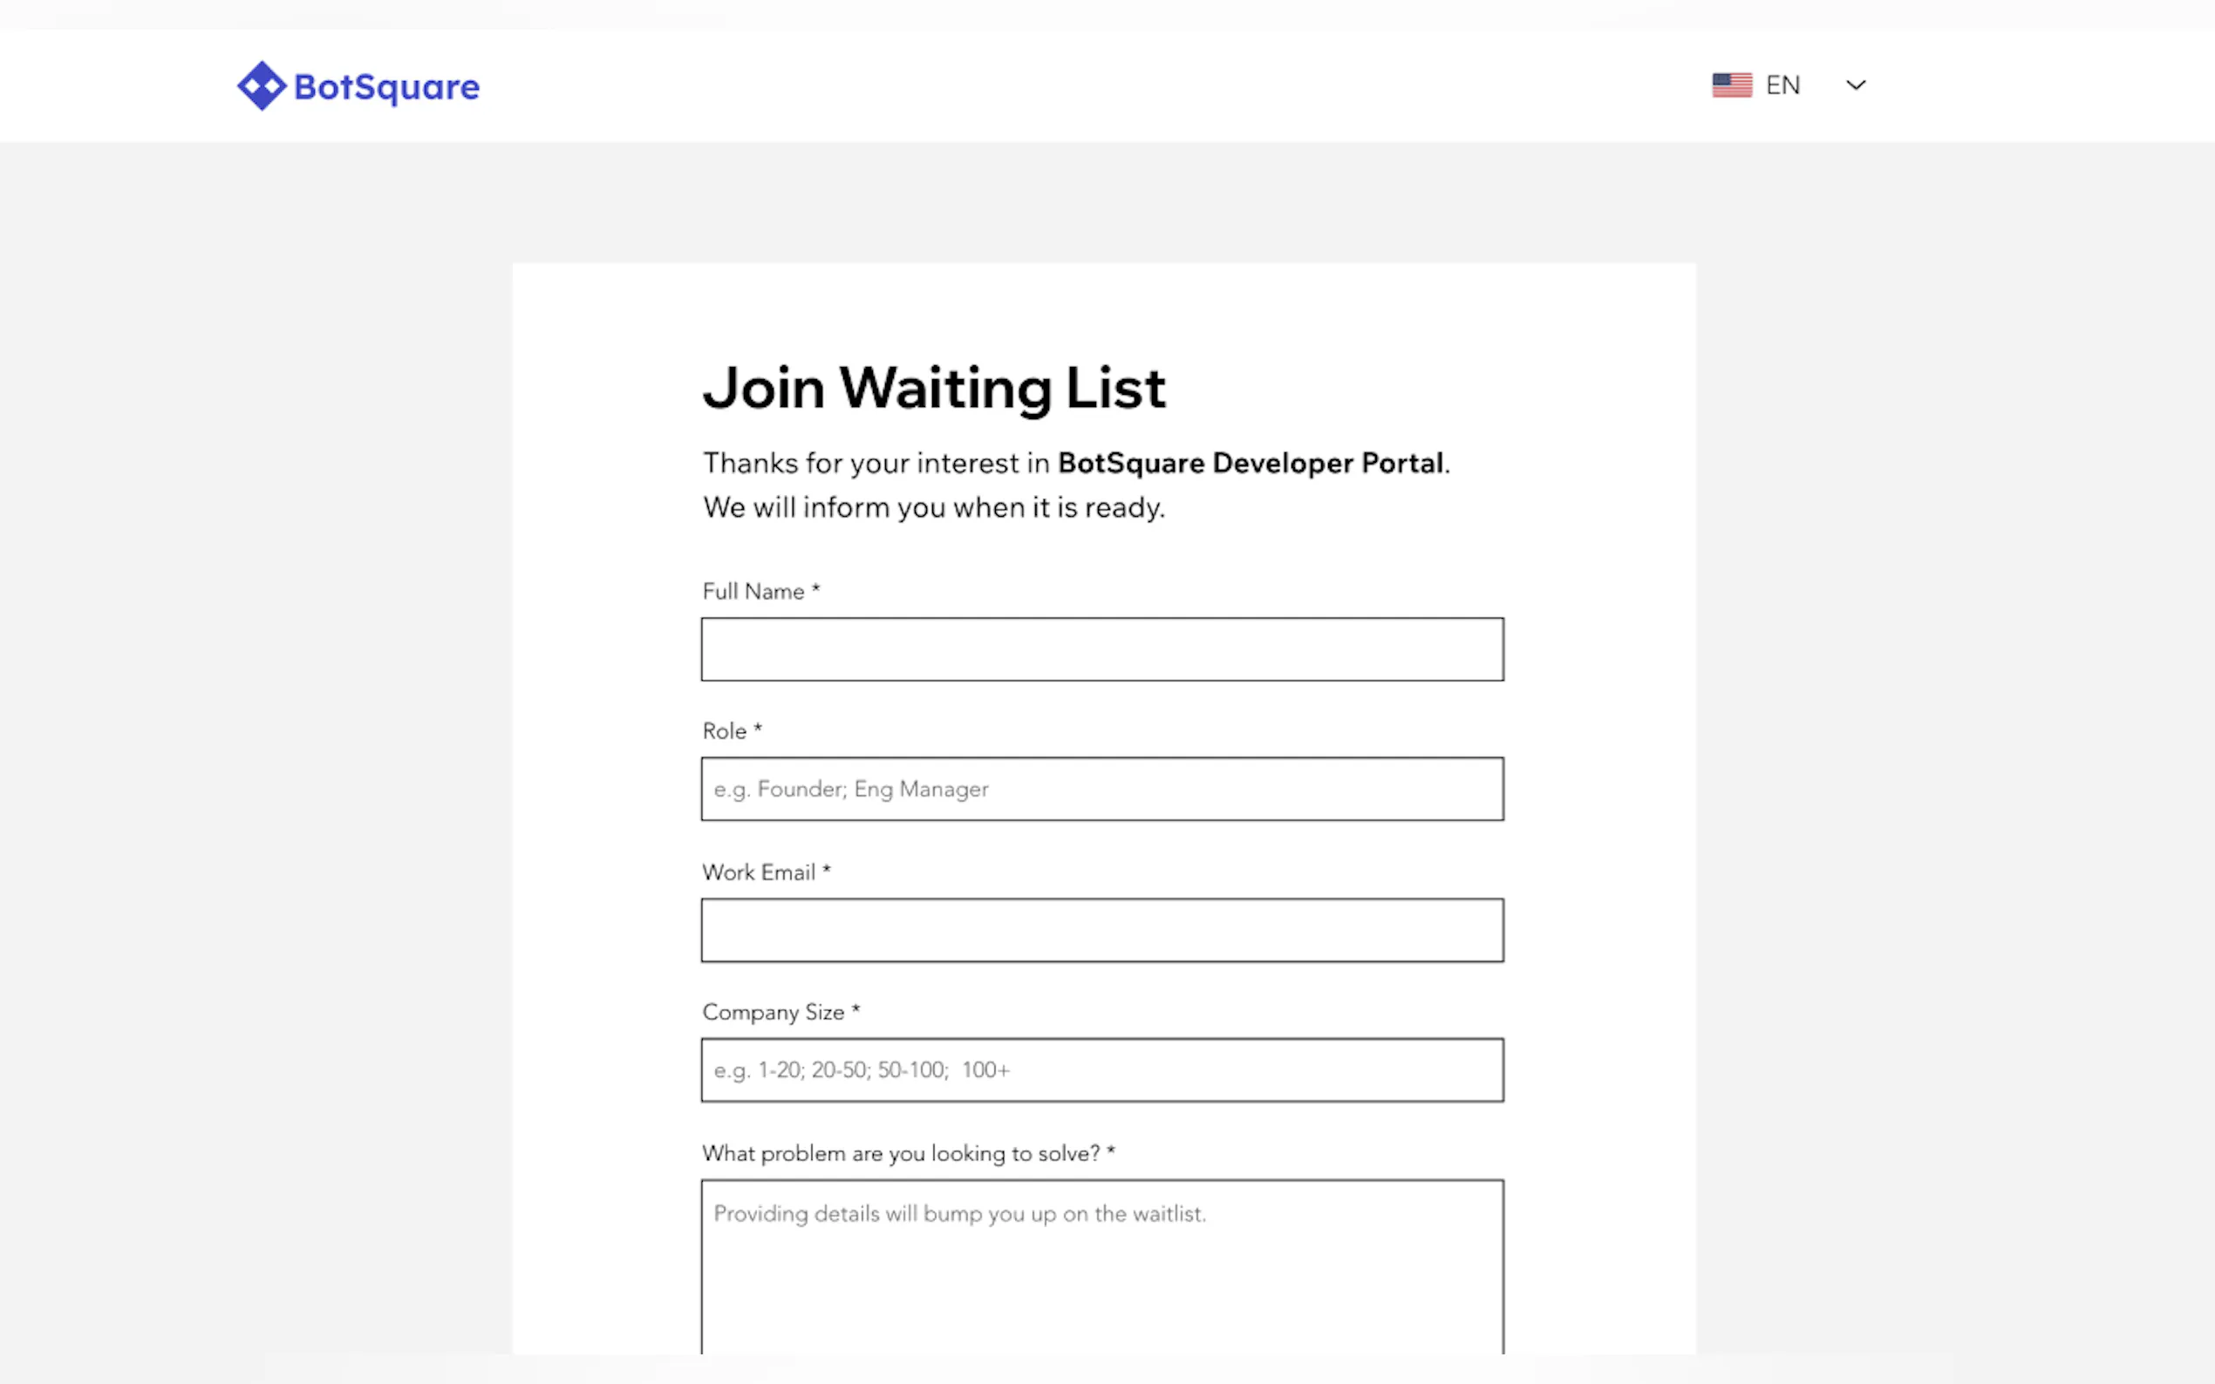Click the "Thanks for your interest in" text

[876, 463]
